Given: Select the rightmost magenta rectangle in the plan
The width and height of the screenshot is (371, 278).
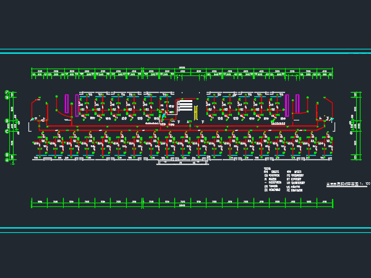Looking at the screenshot, I should (297, 104).
